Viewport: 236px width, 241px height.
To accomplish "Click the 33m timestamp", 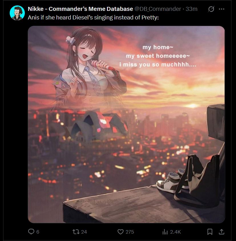I will click(x=191, y=9).
